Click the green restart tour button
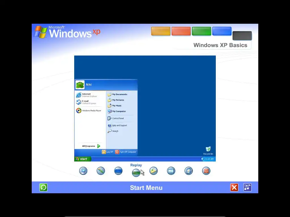This screenshot has height=217, width=290. [43, 188]
